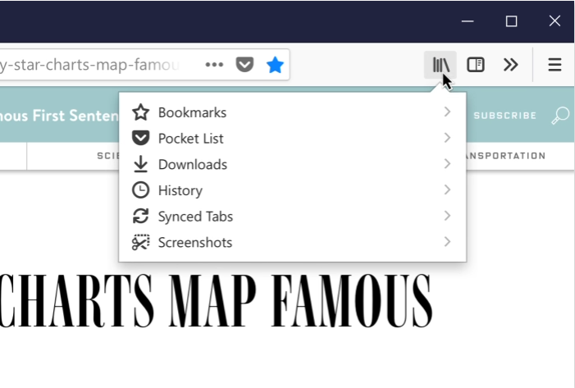575x388 pixels.
Task: Open History submenu item
Action: click(x=180, y=190)
